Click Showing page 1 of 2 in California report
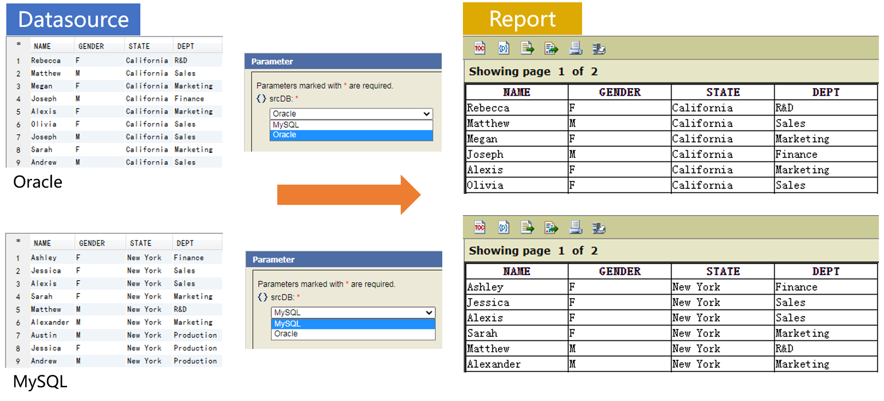Screen dimensions: 884x401 coord(533,72)
